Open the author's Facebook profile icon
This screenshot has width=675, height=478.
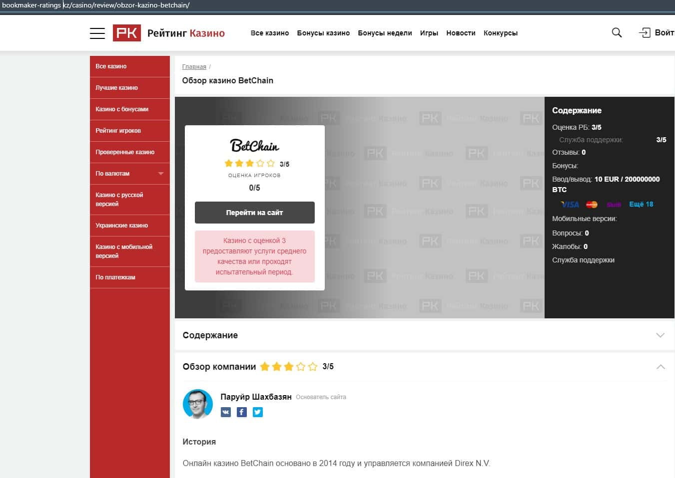pyautogui.click(x=242, y=412)
